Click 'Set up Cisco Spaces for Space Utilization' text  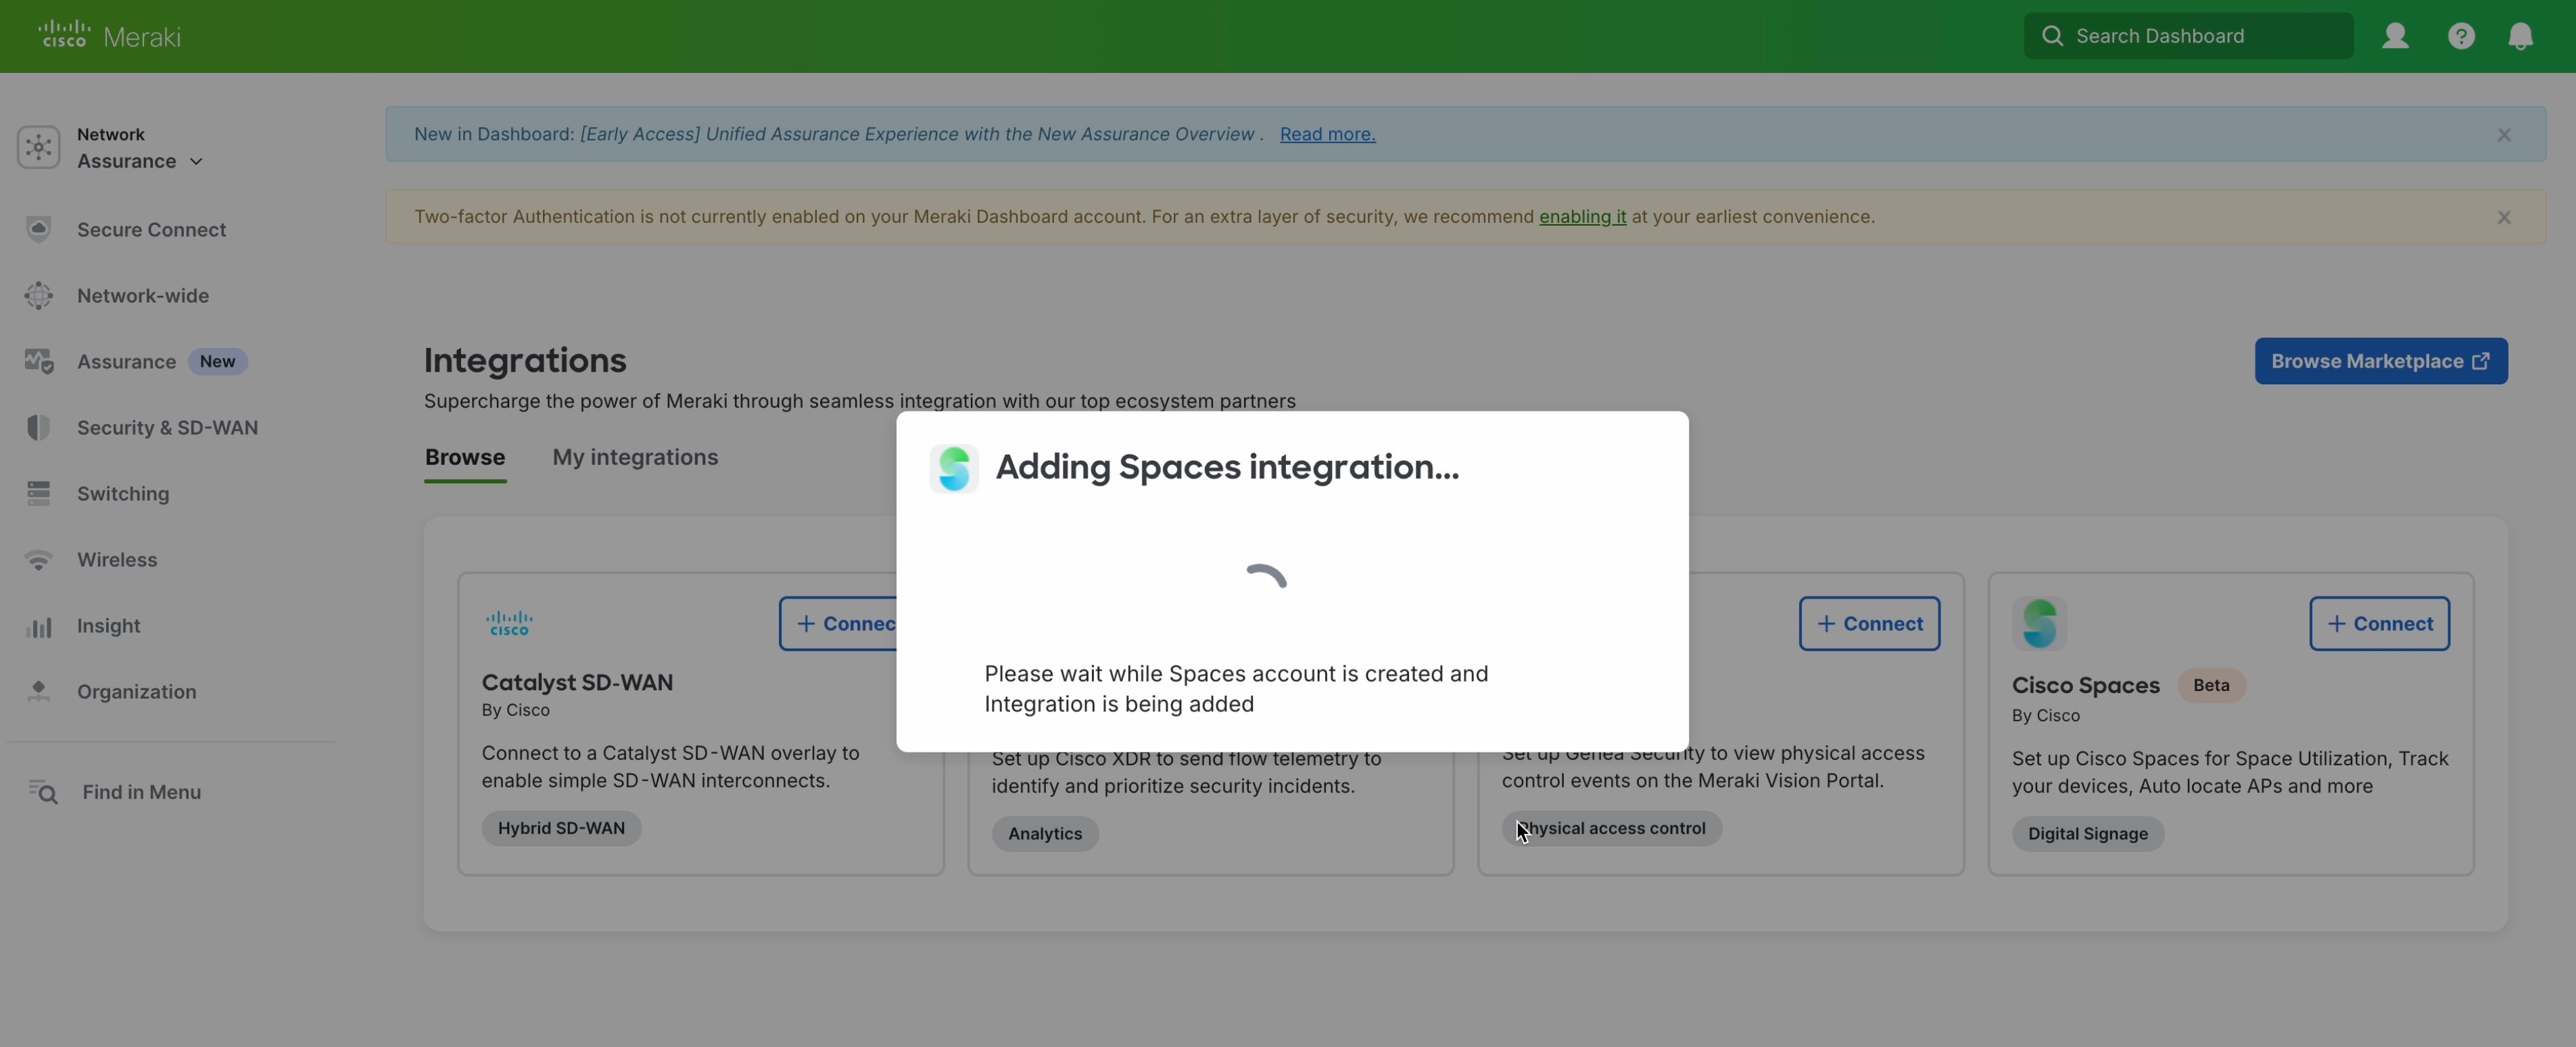point(2230,772)
